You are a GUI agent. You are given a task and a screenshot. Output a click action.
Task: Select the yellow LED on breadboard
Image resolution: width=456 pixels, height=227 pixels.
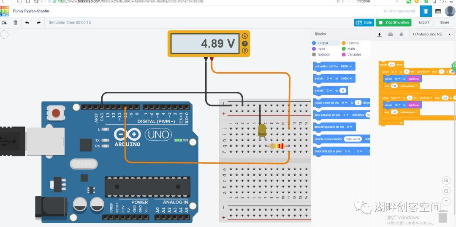tap(262, 130)
